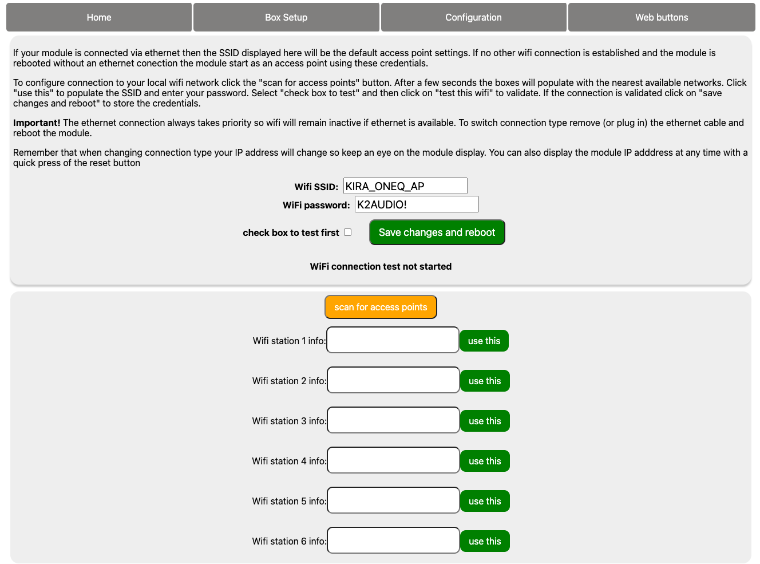This screenshot has height=564, width=760.
Task: Switch to the Box Setup tab
Action: tap(286, 17)
